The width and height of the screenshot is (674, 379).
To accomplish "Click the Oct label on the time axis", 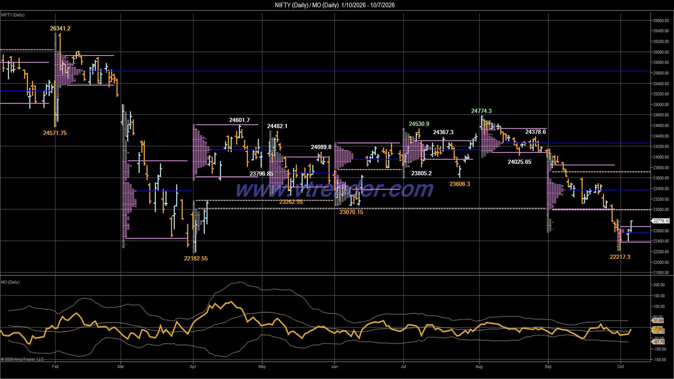I will 621,367.
